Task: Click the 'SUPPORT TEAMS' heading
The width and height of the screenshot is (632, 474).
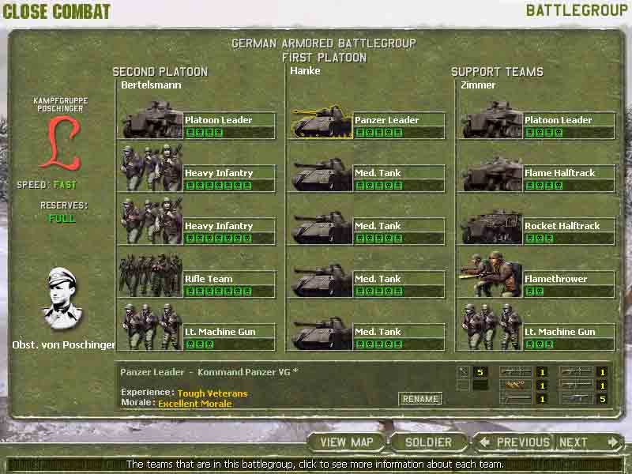Action: pyautogui.click(x=497, y=72)
